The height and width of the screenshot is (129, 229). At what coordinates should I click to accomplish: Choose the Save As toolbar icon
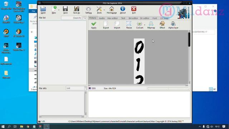[x=77, y=10]
